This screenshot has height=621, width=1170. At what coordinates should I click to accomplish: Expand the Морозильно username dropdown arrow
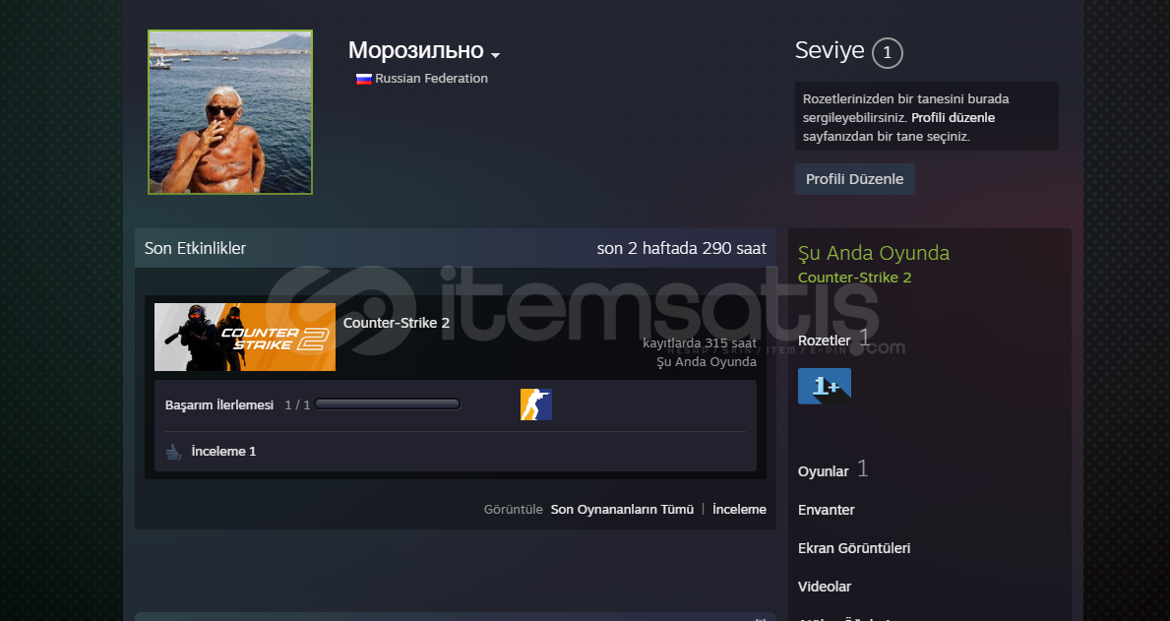(496, 54)
